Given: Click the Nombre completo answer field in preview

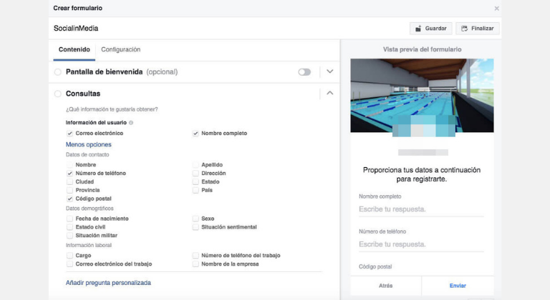Looking at the screenshot, I should pyautogui.click(x=421, y=209).
